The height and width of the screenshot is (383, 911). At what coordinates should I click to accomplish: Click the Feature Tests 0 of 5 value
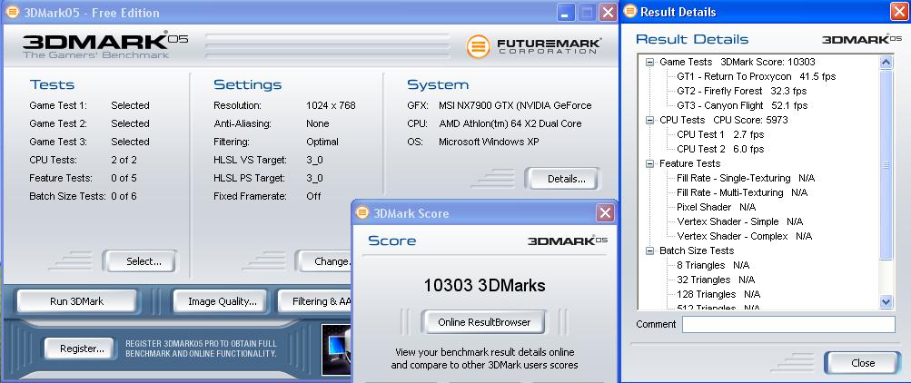pos(124,178)
